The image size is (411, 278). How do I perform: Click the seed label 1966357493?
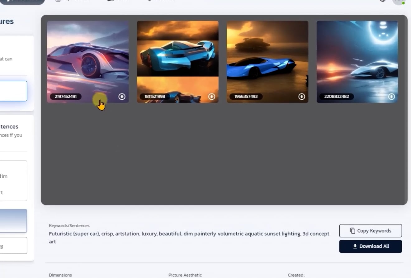coord(246,97)
